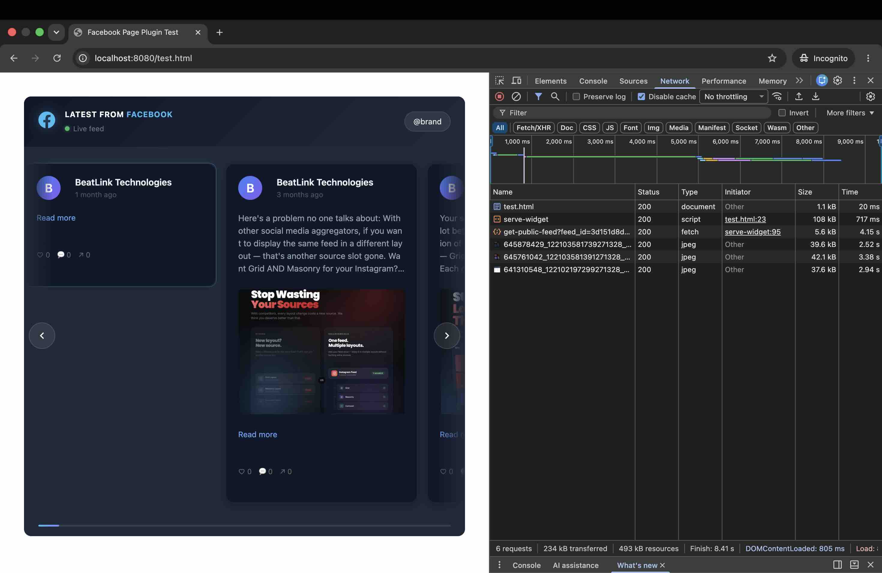This screenshot has width=882, height=573.
Task: Go to previous carousel slide arrow
Action: coord(42,335)
